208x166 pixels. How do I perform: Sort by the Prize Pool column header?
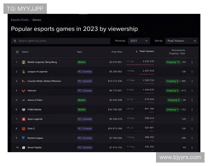tap(116, 52)
